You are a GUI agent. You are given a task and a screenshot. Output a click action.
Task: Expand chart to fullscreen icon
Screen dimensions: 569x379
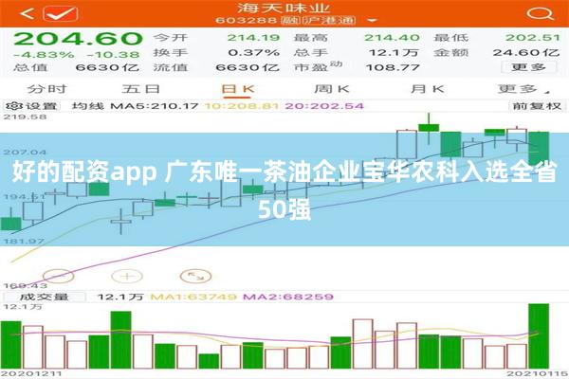(195, 277)
